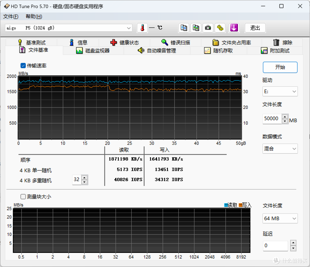Screen dimensions: 310x267
Task: Open the 文件(F) menu
Action: pyautogui.click(x=11, y=16)
